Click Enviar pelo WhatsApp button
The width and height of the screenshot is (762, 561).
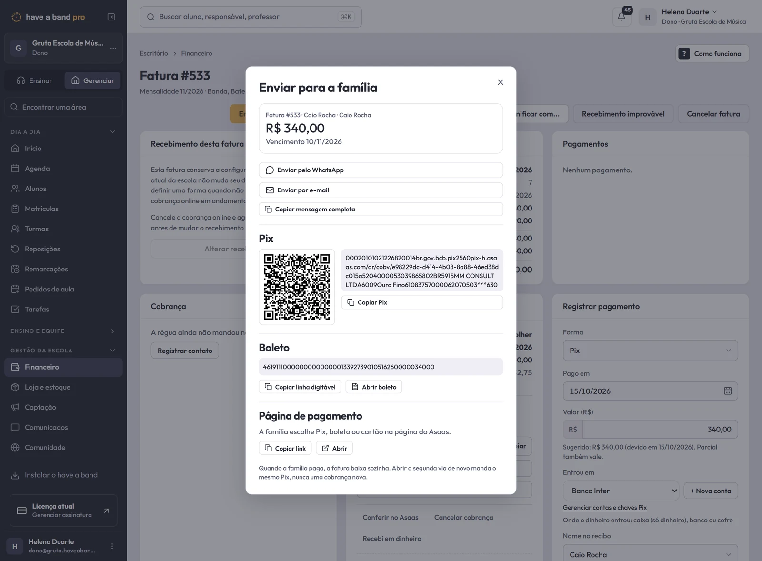pyautogui.click(x=381, y=170)
